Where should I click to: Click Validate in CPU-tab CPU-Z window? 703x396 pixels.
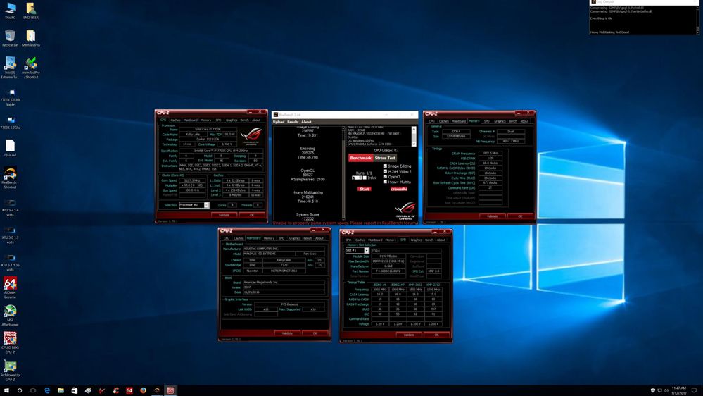[x=224, y=215]
